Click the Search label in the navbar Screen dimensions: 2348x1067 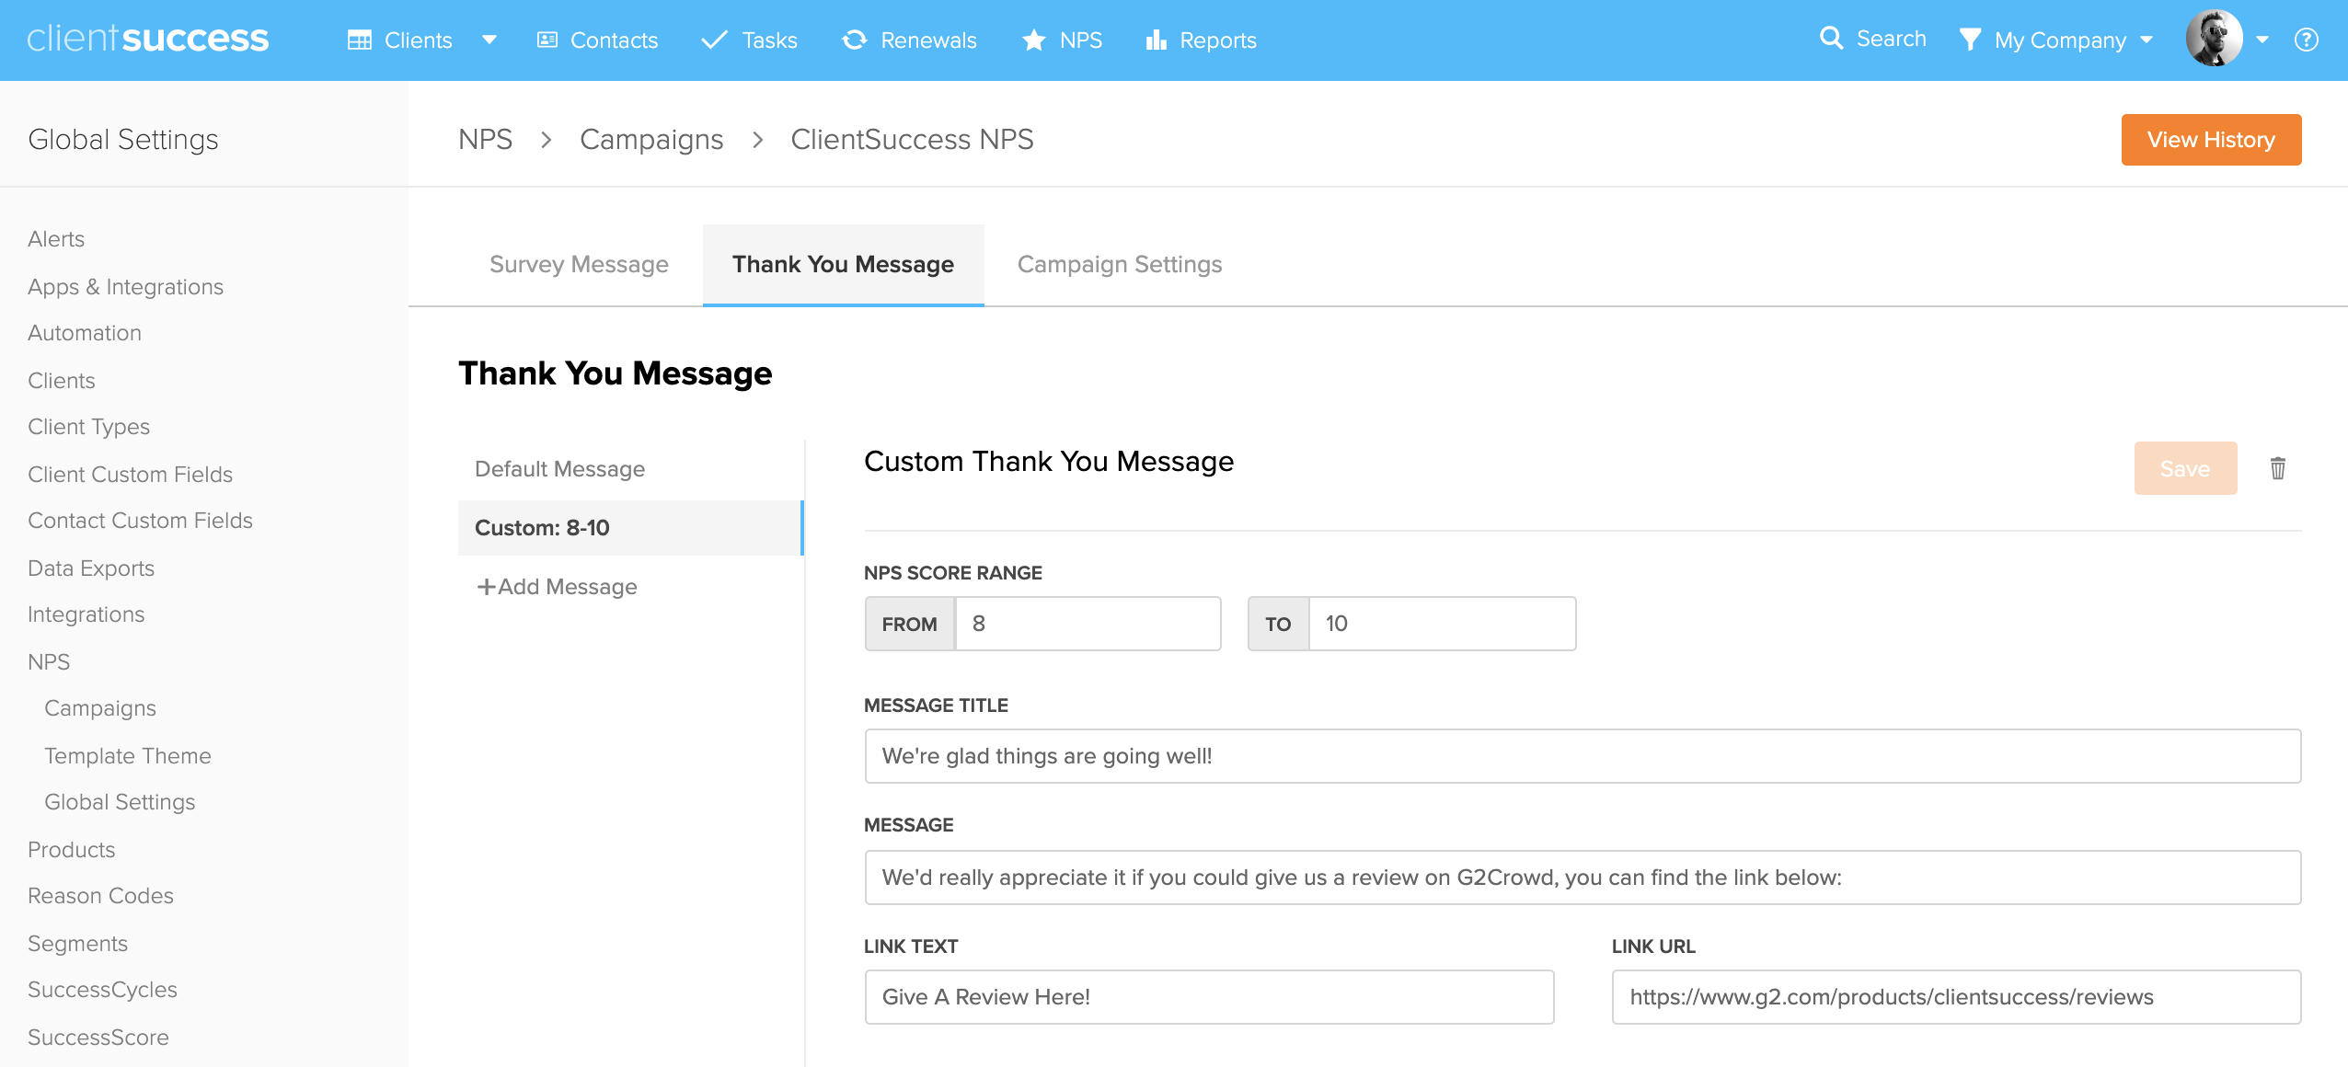tap(1891, 39)
